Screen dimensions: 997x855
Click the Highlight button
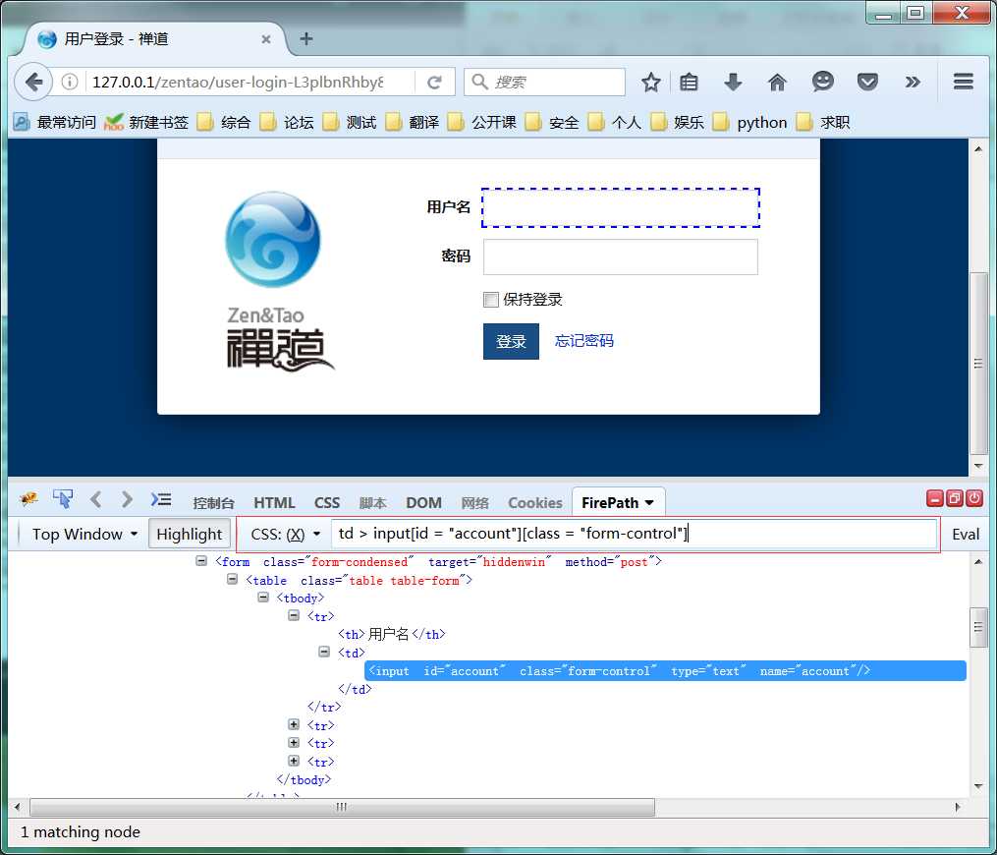point(189,534)
